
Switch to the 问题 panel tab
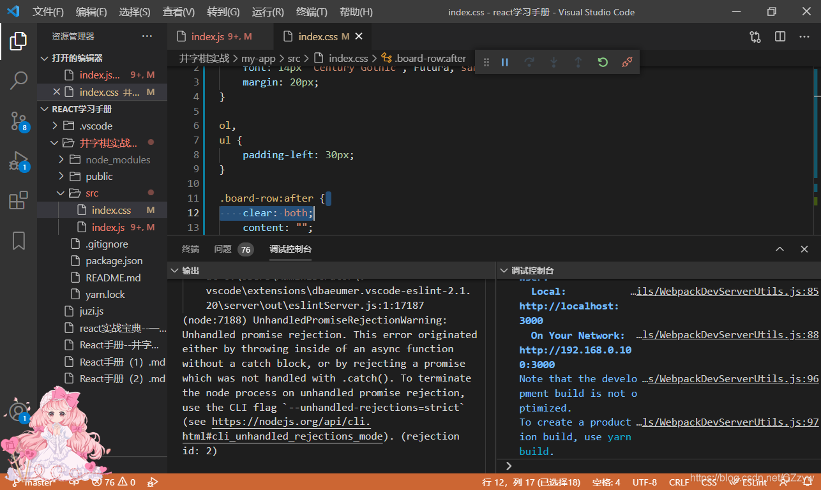point(234,249)
